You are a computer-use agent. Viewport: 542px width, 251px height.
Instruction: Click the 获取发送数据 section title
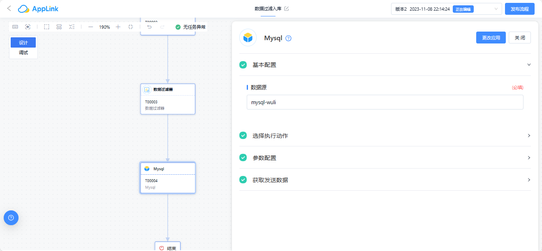pos(270,180)
